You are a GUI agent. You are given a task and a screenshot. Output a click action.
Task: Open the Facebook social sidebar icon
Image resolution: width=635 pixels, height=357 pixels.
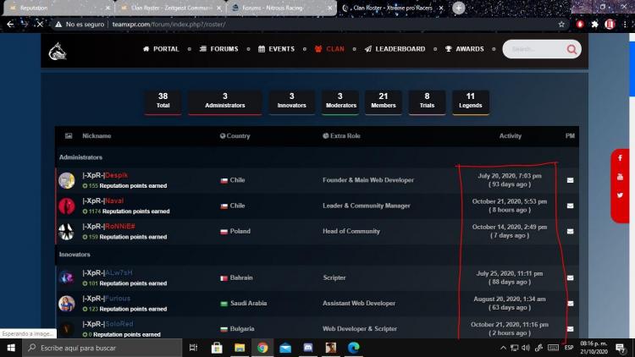click(620, 158)
